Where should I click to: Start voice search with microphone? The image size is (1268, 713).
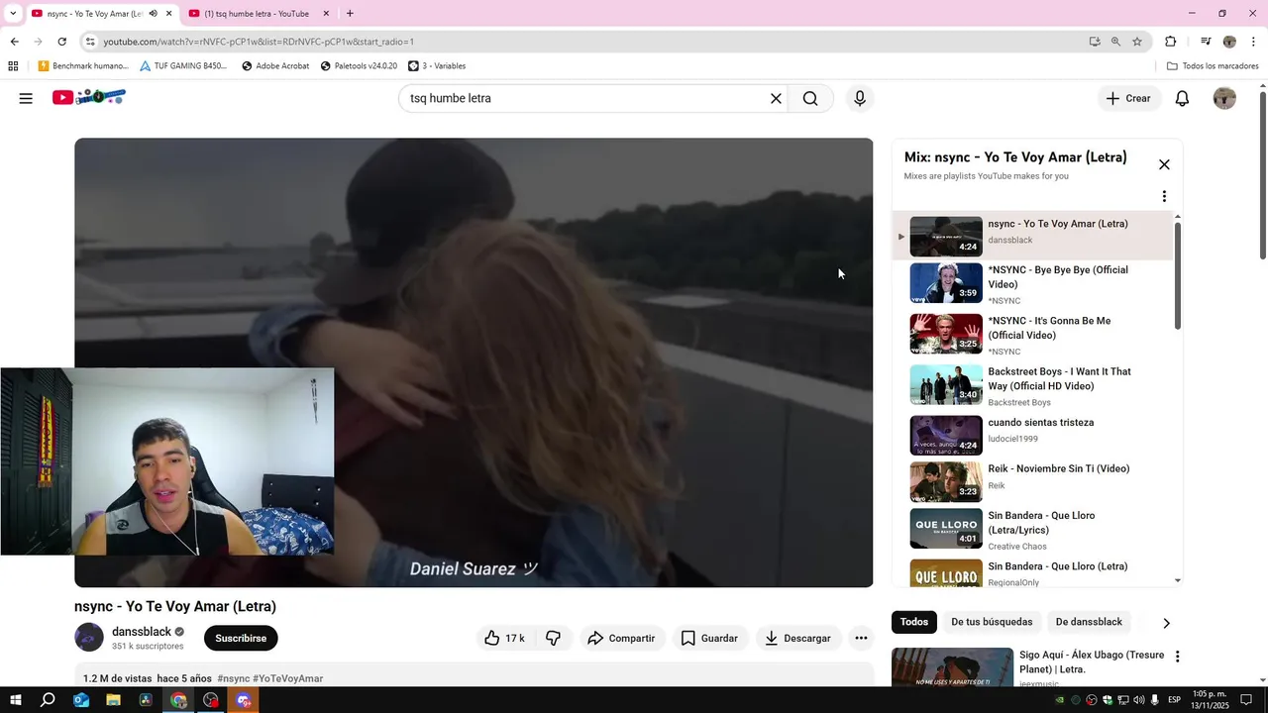pos(860,98)
